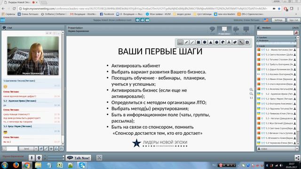Click the grid menu icon at top left
This screenshot has height=169, width=301.
coord(3,20)
